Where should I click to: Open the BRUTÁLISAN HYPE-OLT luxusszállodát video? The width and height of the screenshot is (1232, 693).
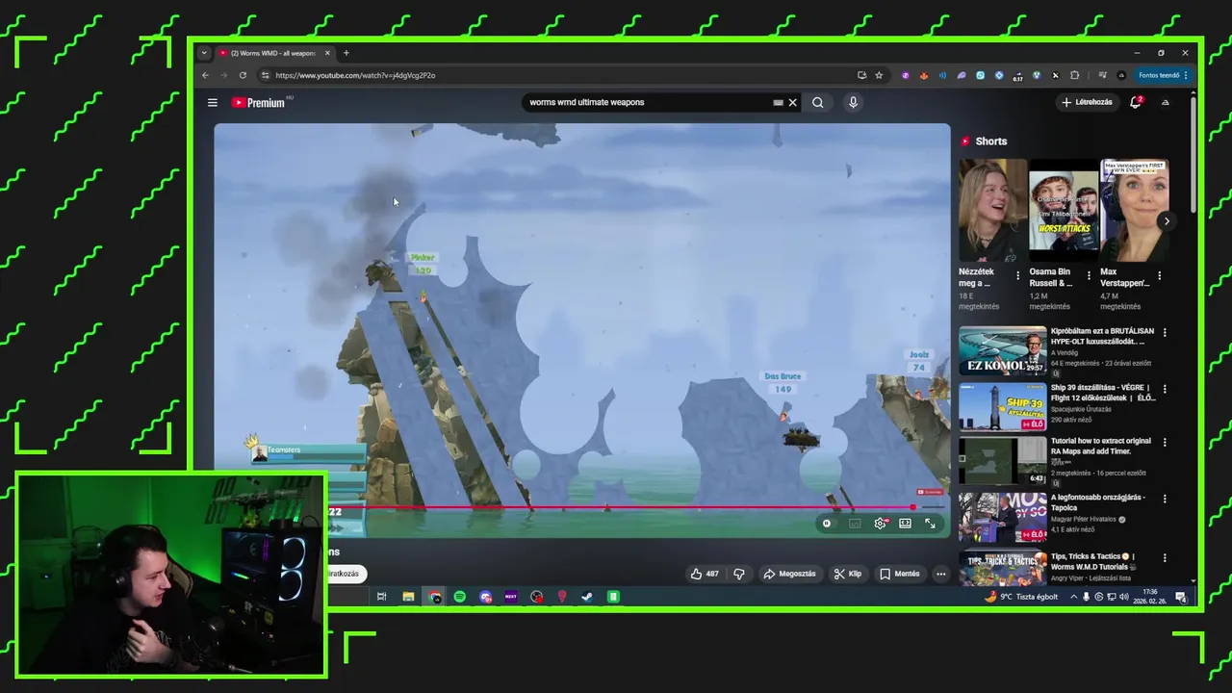tap(1002, 351)
